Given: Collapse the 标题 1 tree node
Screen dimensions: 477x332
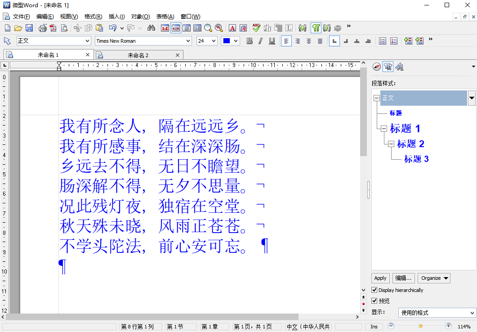Looking at the screenshot, I should click(x=384, y=128).
